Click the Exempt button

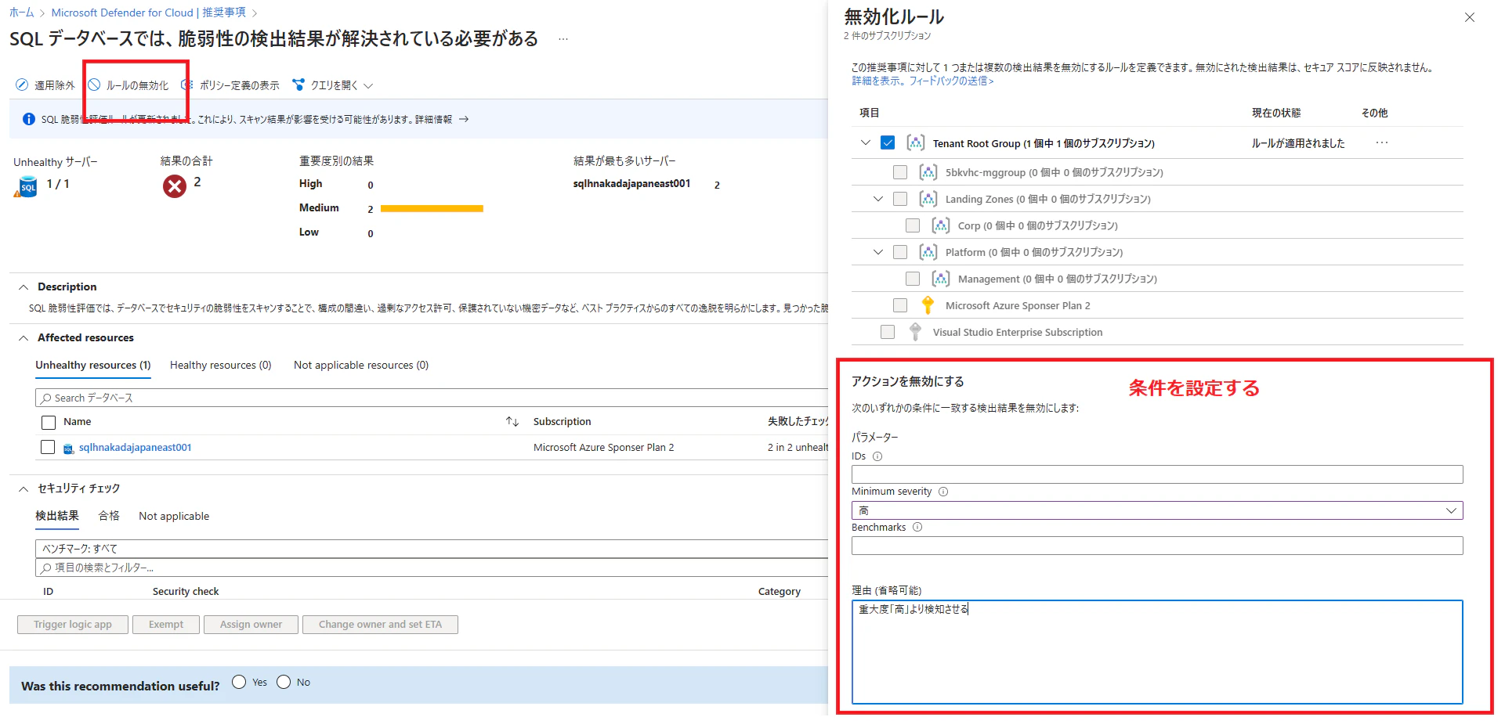pyautogui.click(x=166, y=625)
